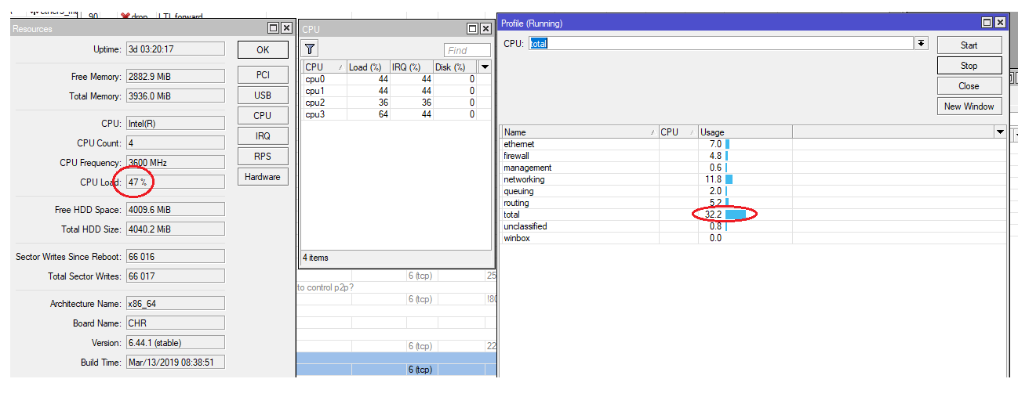1018x415 pixels.
Task: Click the Free Memory value 2882.9 MiB
Action: pos(176,77)
